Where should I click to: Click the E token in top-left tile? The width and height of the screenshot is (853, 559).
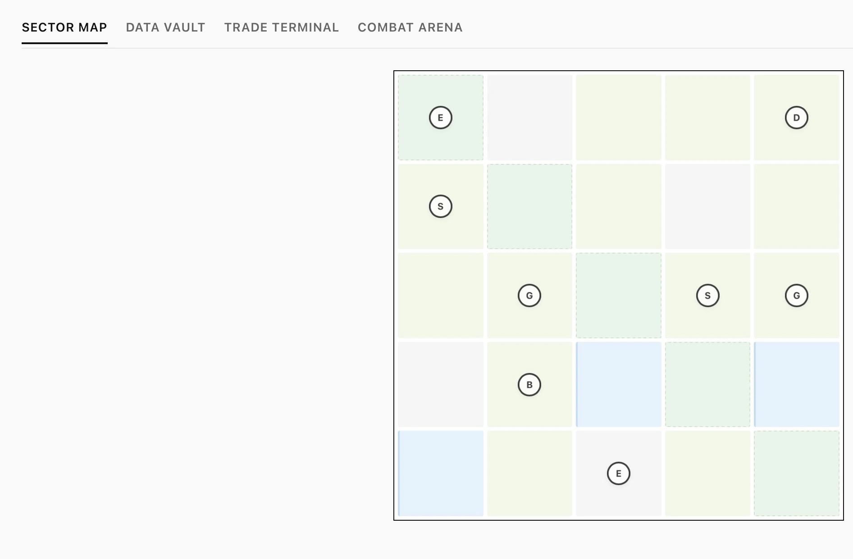440,118
